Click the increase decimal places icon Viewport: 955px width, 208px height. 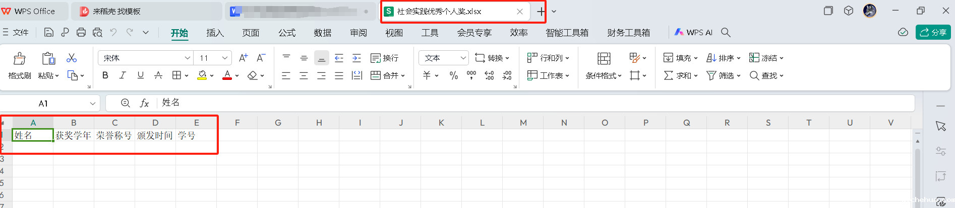click(489, 75)
